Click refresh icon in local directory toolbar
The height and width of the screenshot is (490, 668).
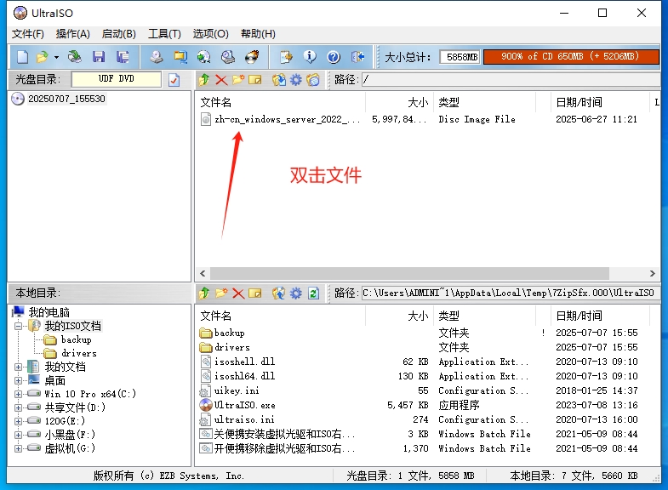click(x=313, y=293)
